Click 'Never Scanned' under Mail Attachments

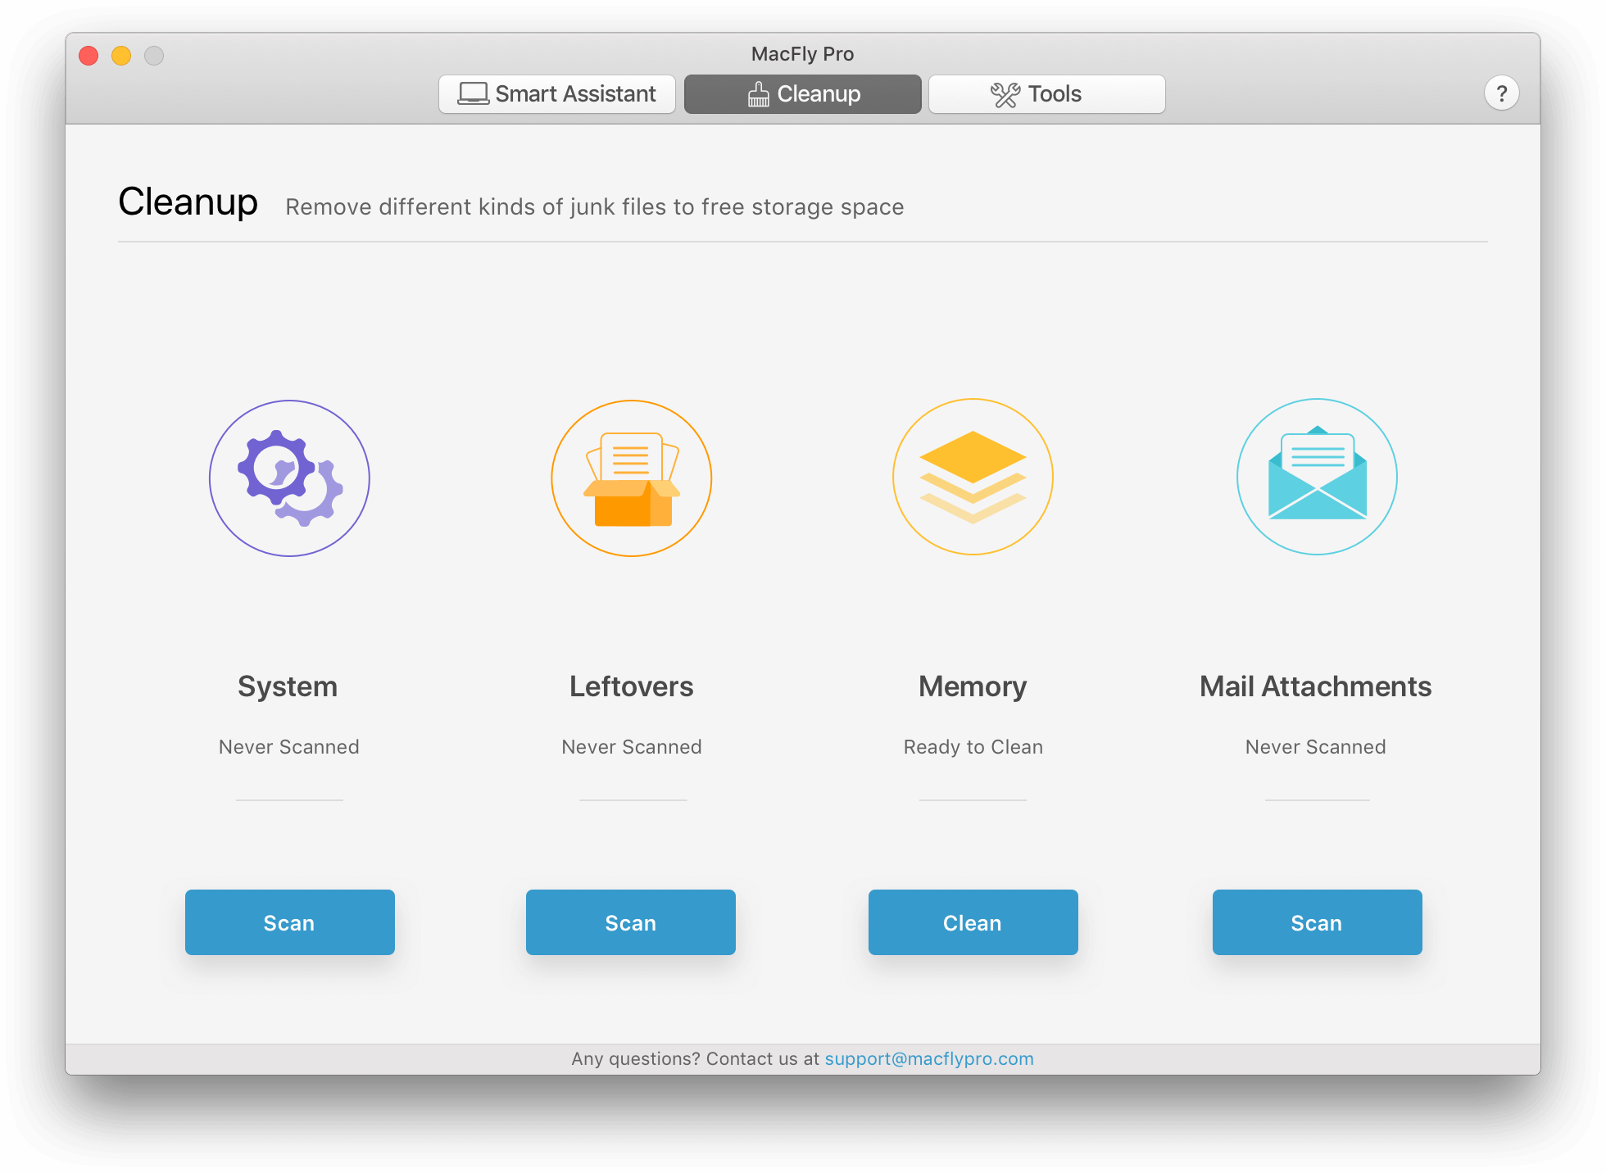[1316, 747]
